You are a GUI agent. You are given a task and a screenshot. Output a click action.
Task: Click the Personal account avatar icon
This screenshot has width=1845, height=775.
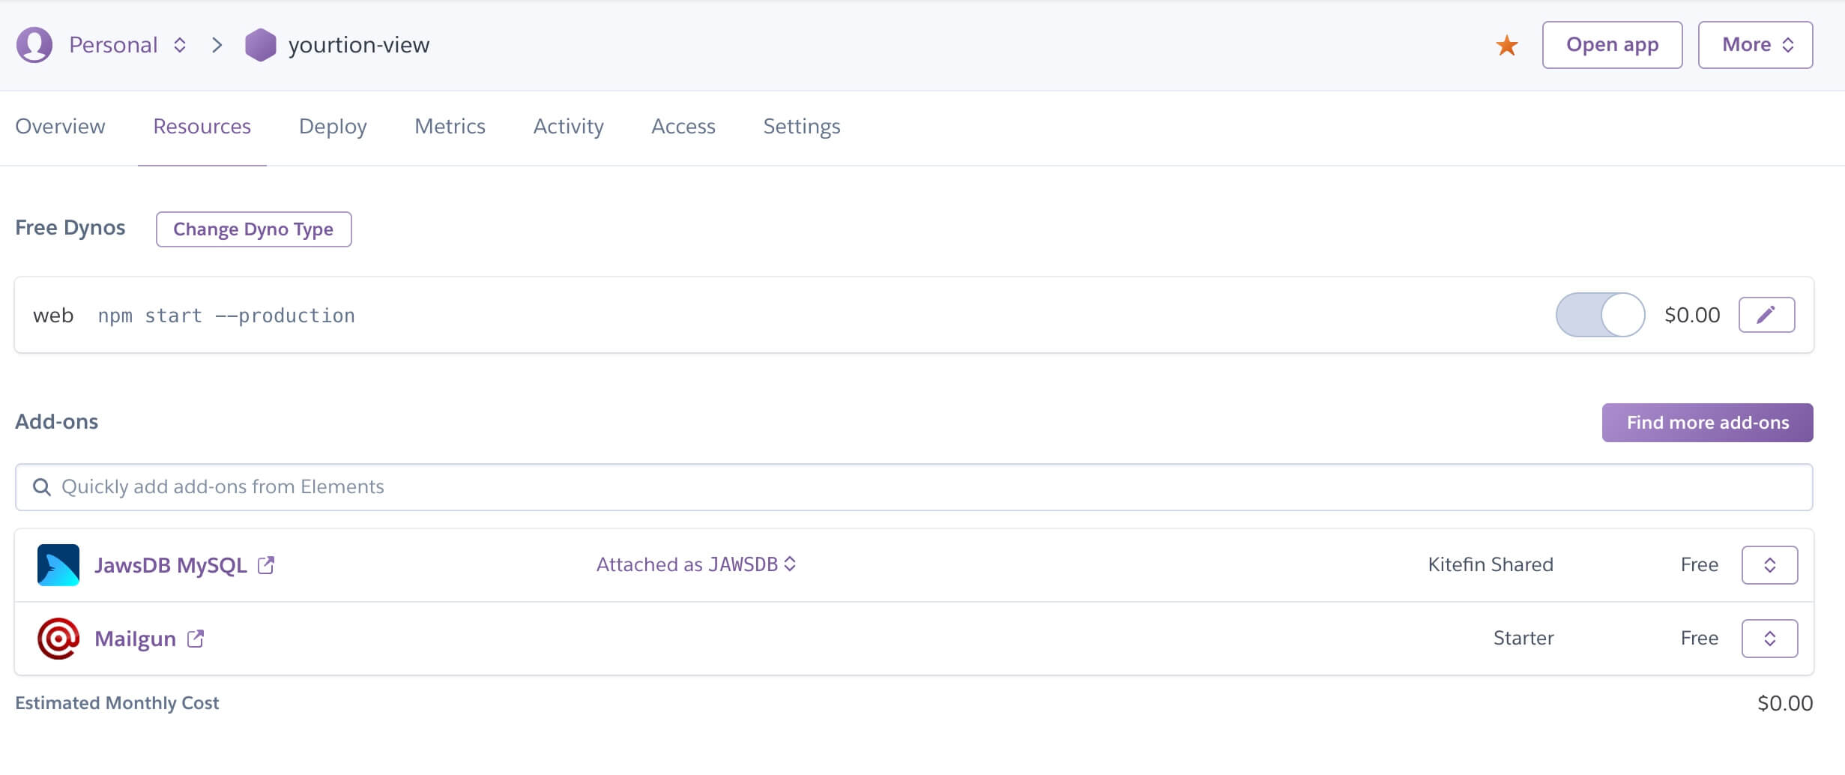34,45
